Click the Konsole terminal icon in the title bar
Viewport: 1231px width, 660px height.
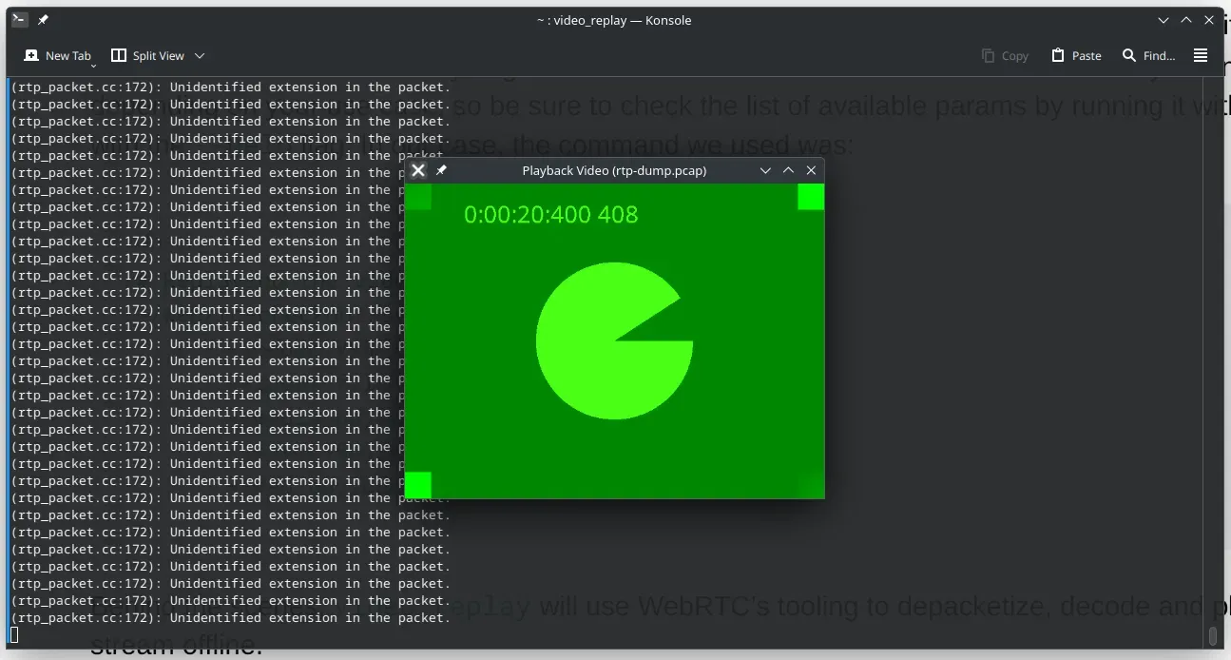point(19,20)
